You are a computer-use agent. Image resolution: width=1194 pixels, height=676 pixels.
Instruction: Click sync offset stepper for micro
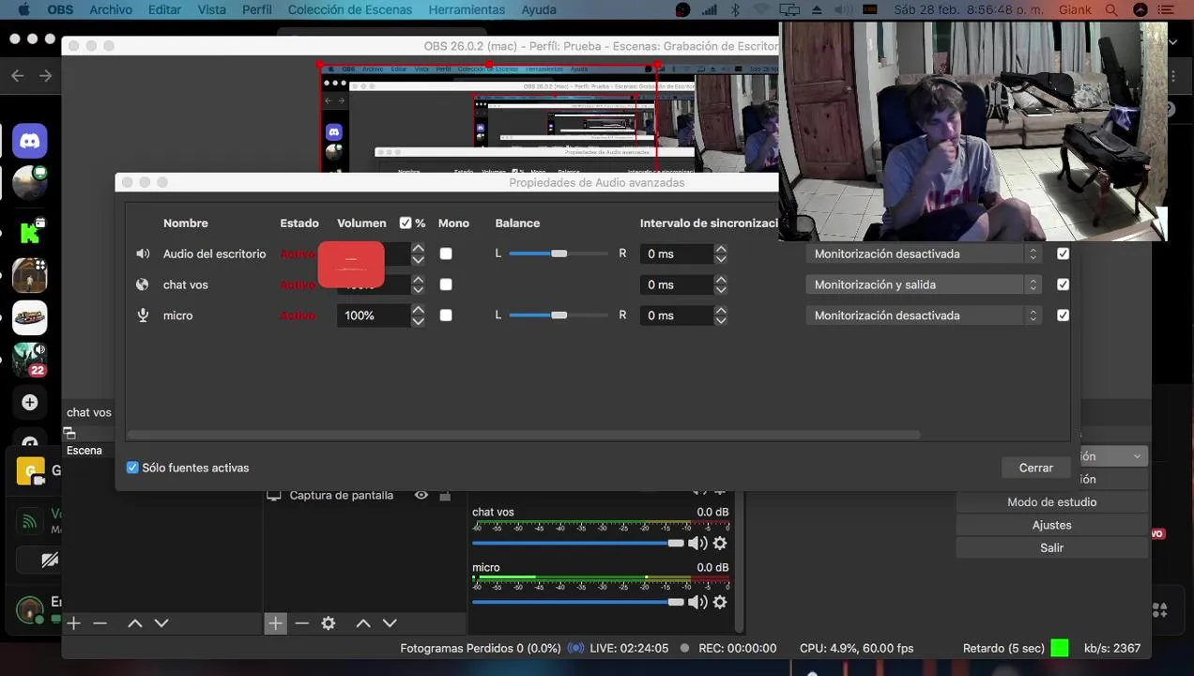pos(721,315)
